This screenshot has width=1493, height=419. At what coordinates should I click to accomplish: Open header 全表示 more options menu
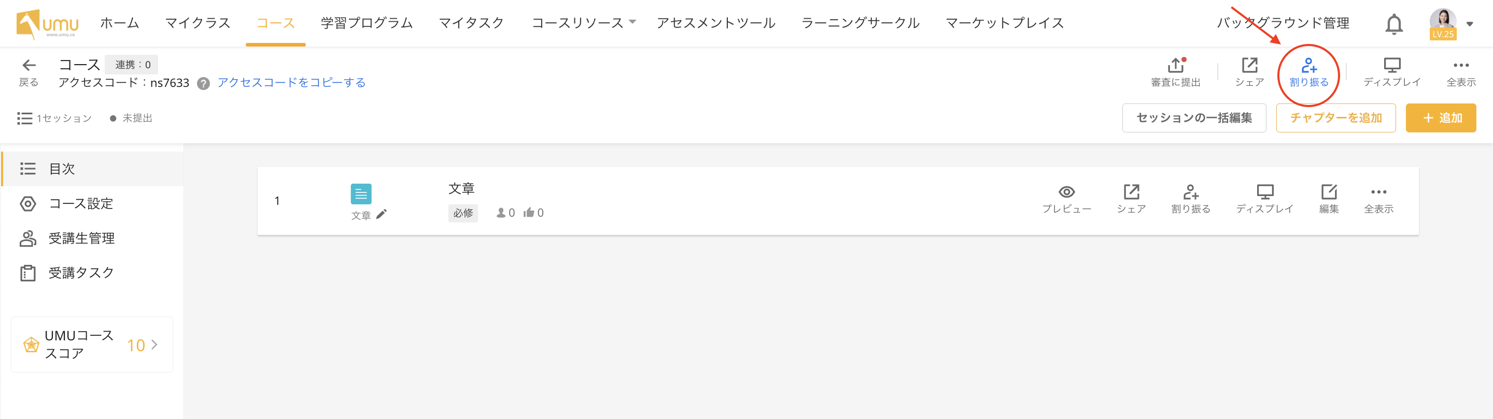click(1460, 65)
